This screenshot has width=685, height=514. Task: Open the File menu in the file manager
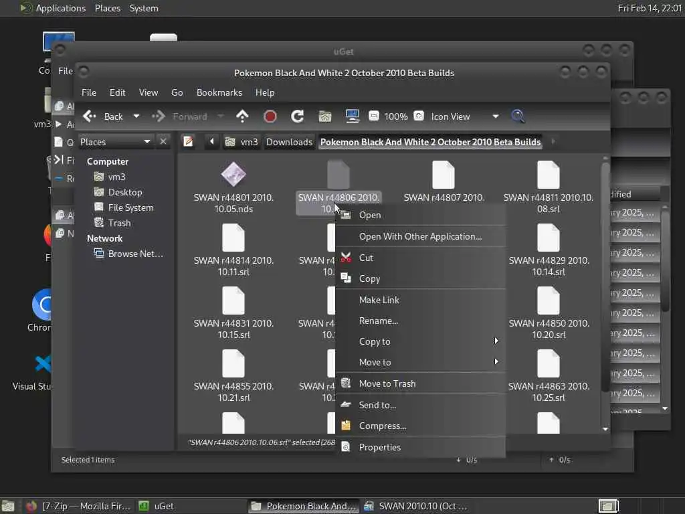(x=89, y=92)
